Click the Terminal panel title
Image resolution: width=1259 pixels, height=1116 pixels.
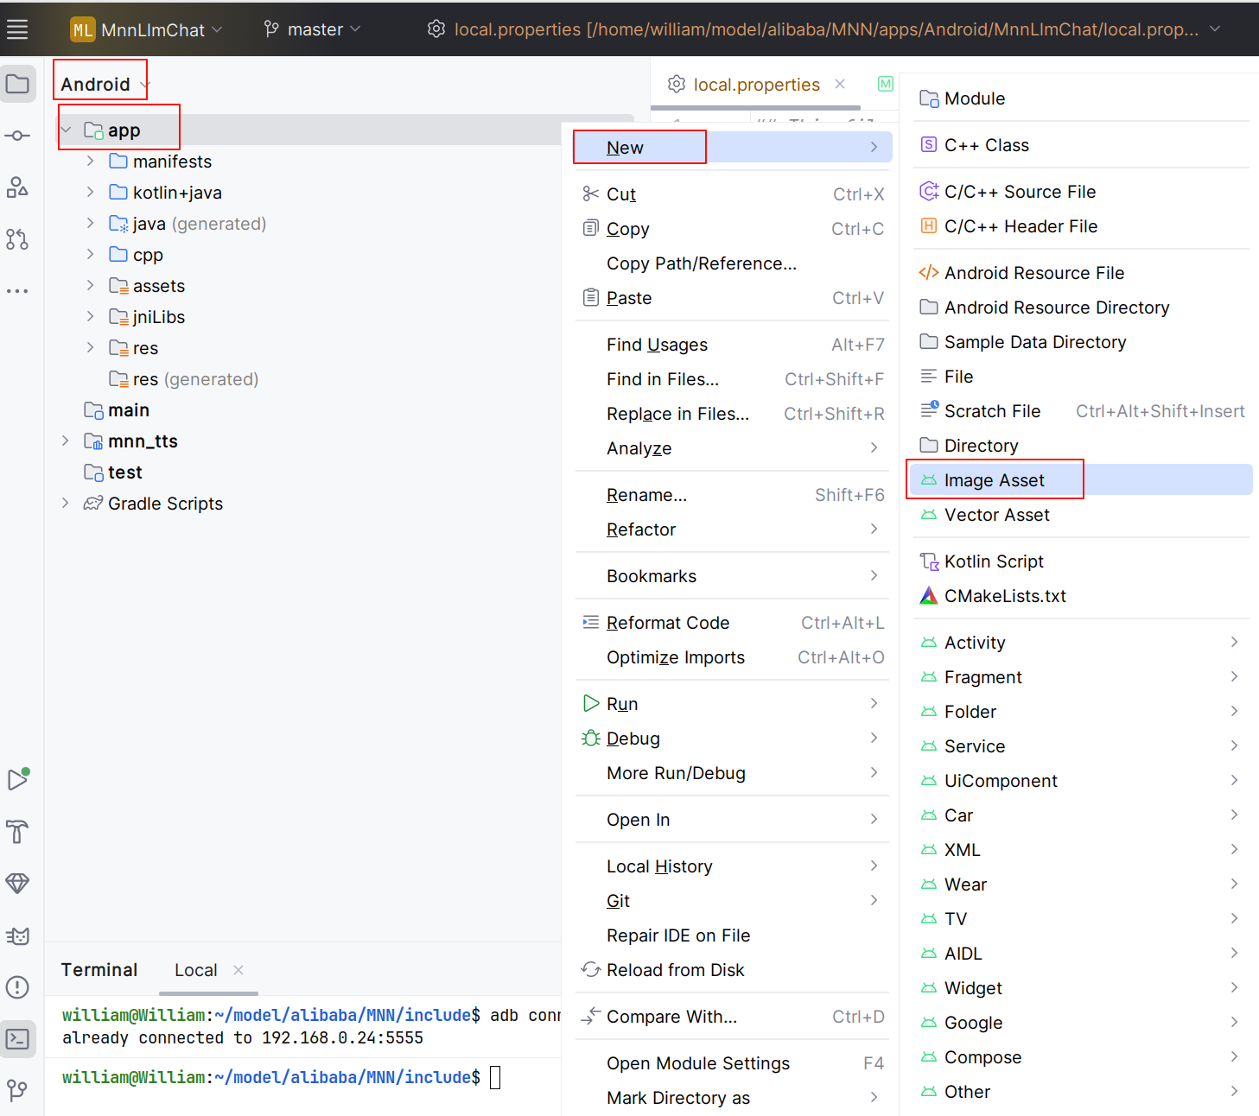99,969
